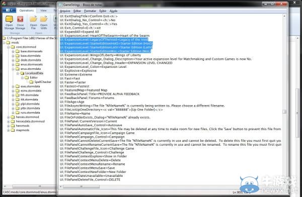Viewport: 302px width, 197px height.
Task: Expand the base.stormdata tree node
Action: [13, 56]
